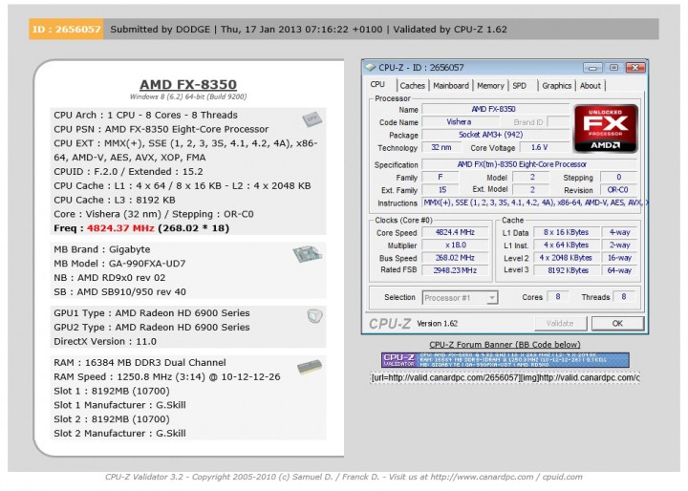
Task: Click the motherboard icon beside MB Brand
Action: tap(307, 253)
